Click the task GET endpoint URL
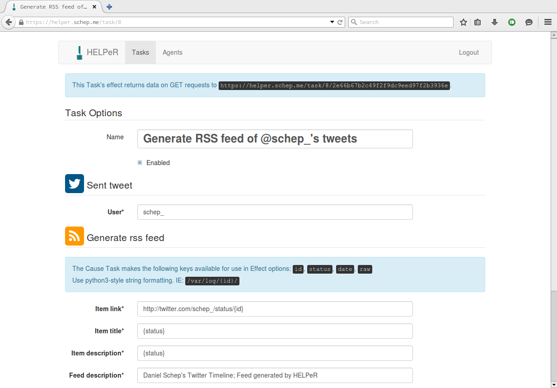Viewport: 557px width, 388px height. coord(334,85)
